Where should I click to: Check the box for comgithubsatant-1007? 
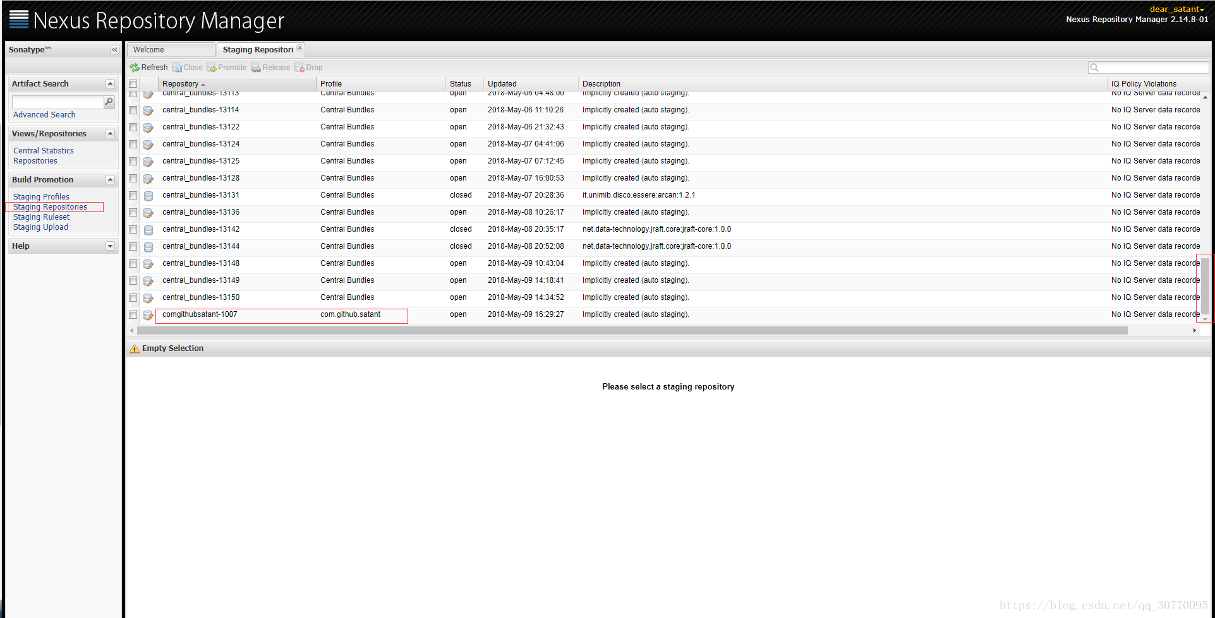[x=133, y=314]
